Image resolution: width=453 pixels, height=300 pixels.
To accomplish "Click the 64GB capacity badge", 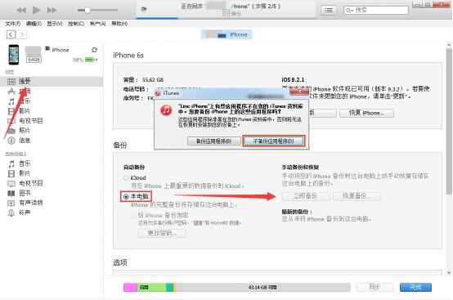I will (34, 60).
